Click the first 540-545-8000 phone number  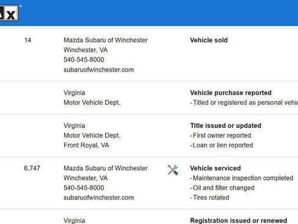[84, 59]
